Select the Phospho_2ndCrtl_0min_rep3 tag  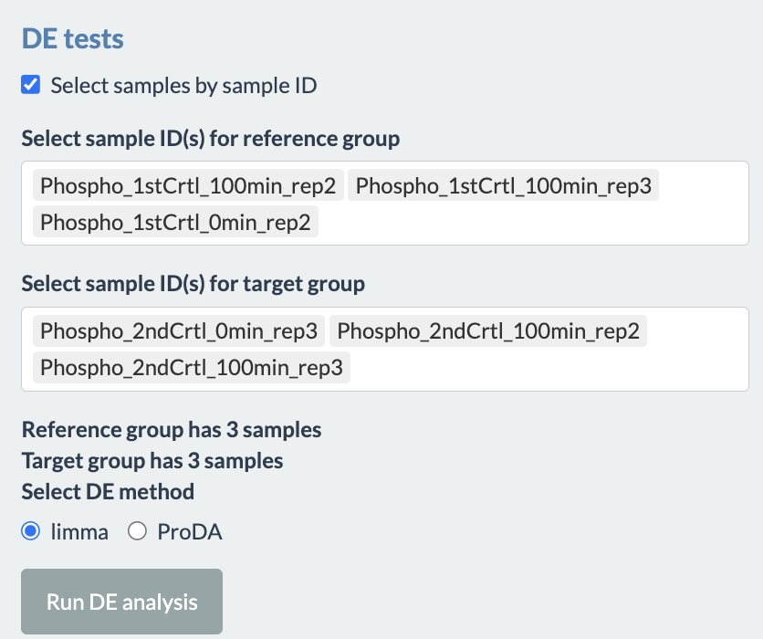click(x=179, y=331)
